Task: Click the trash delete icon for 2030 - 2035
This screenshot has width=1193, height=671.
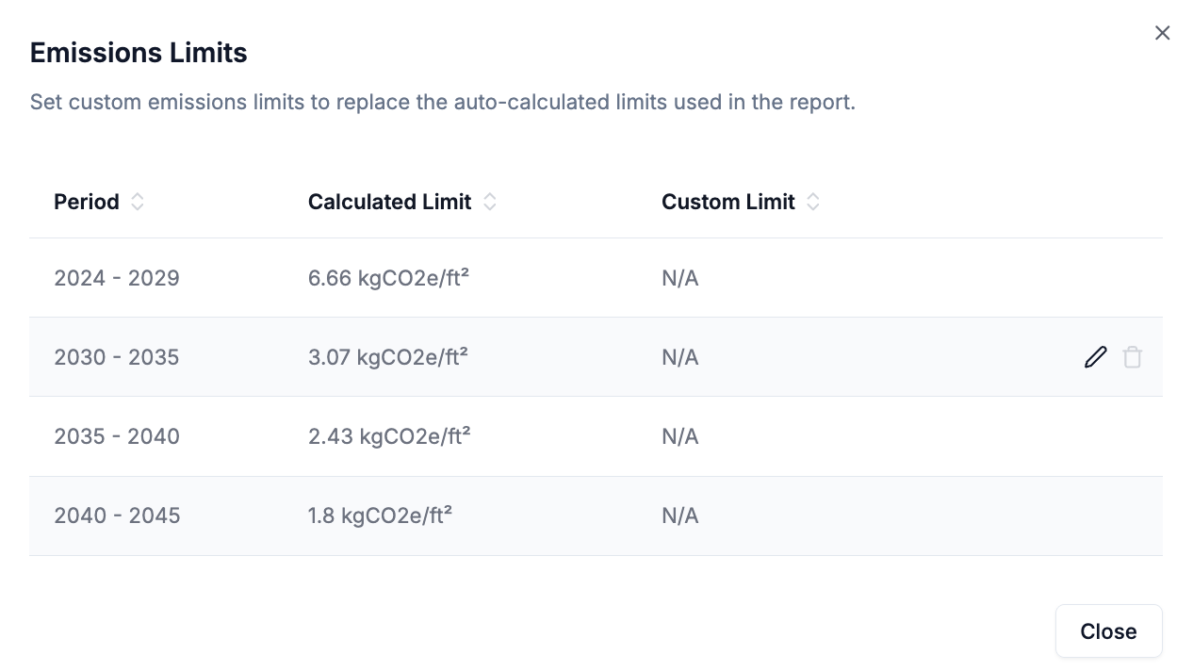Action: coord(1133,357)
